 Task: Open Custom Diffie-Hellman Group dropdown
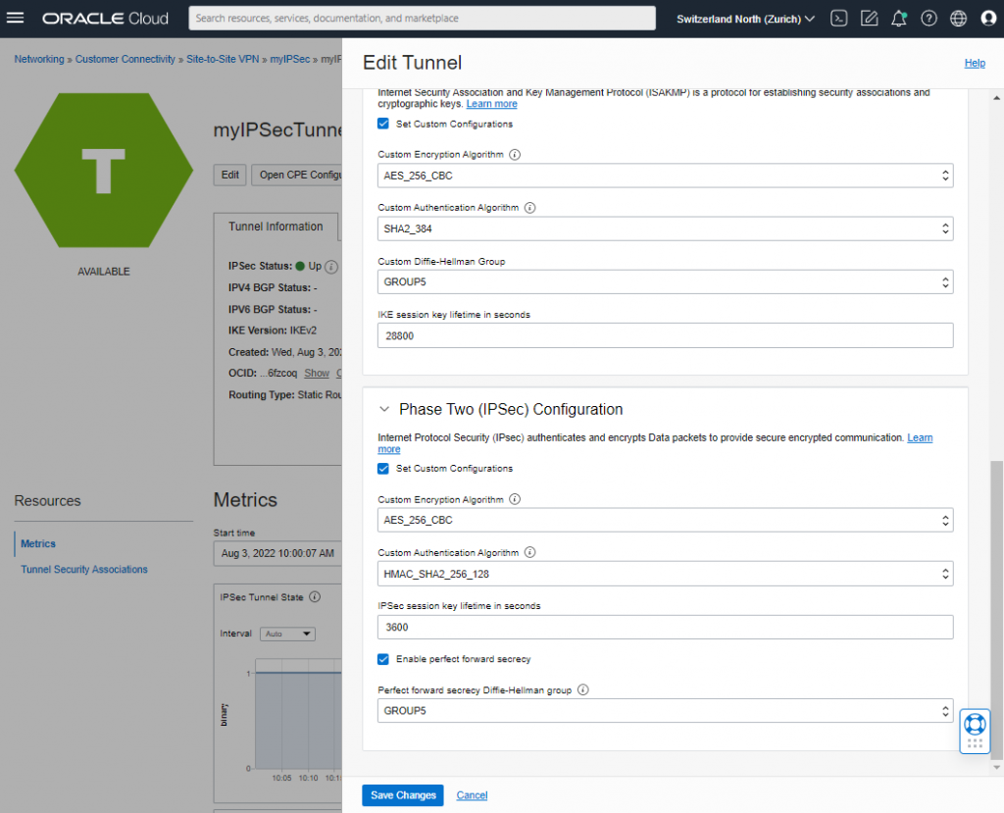pos(666,281)
